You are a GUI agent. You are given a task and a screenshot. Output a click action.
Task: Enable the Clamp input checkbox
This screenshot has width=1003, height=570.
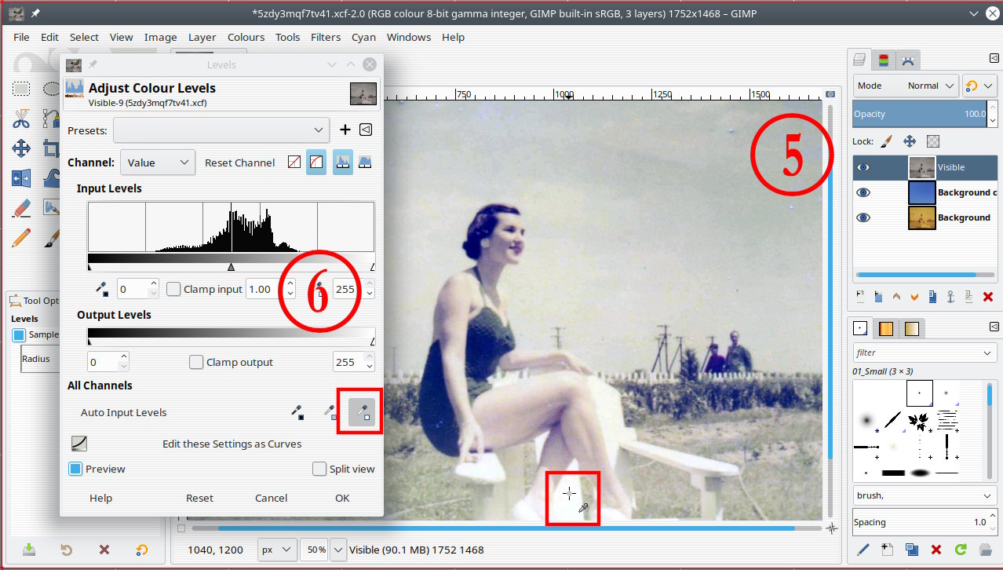(x=174, y=289)
